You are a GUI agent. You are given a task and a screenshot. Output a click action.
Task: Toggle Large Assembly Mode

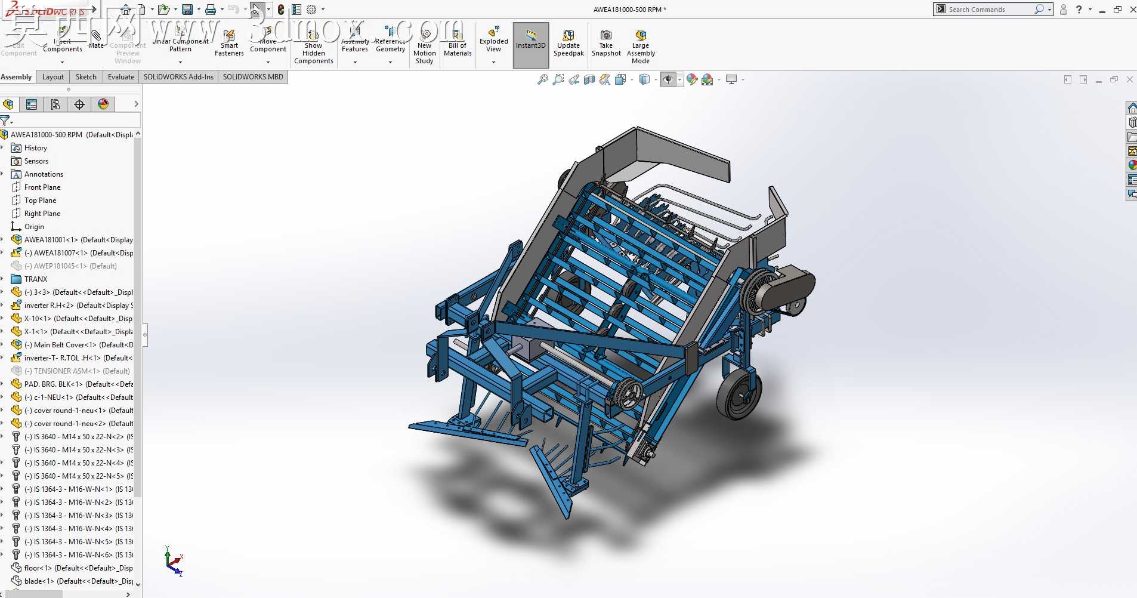pyautogui.click(x=641, y=47)
